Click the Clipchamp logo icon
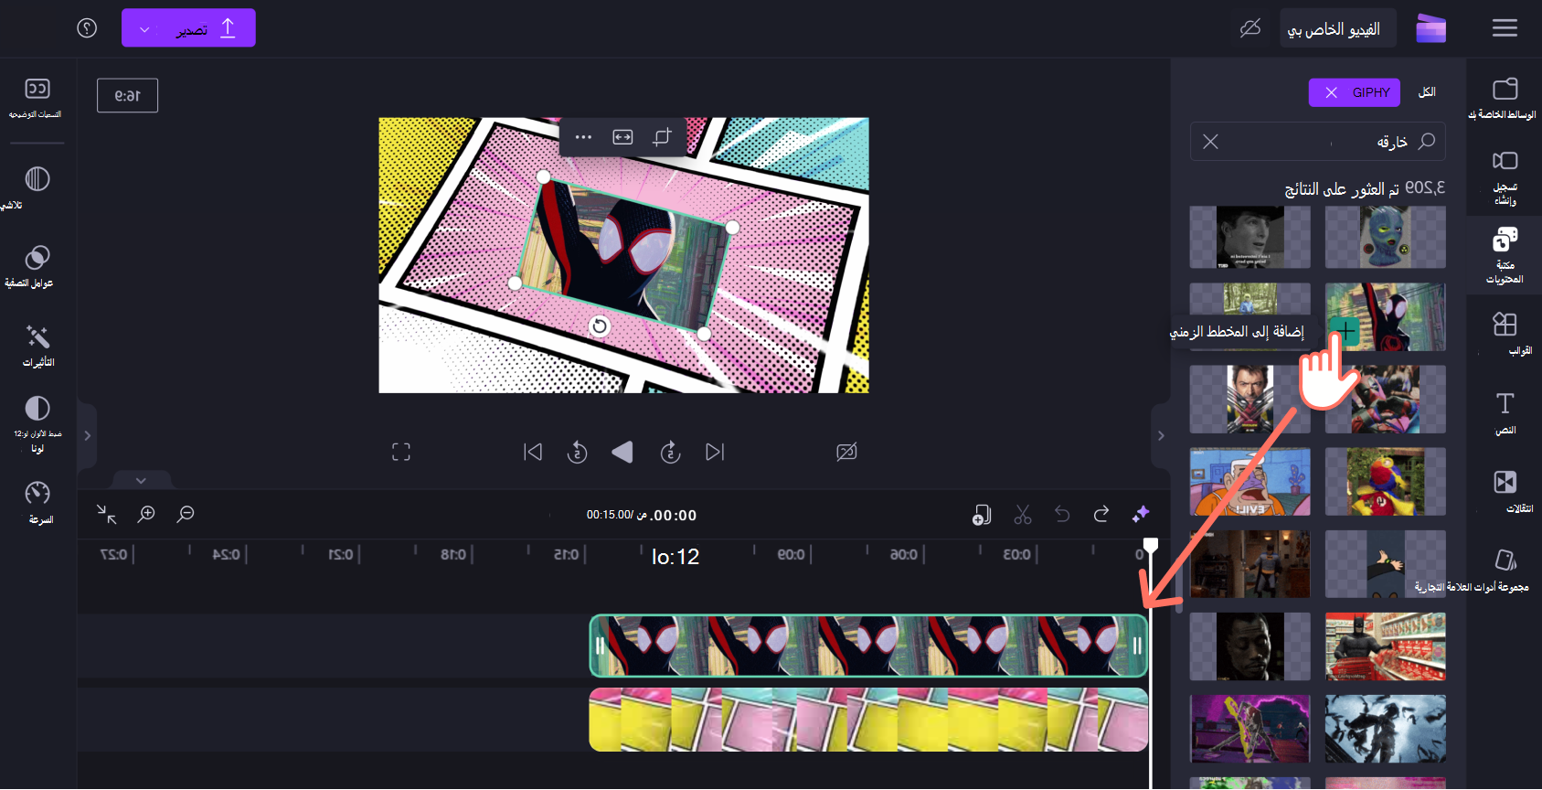 coord(1430,28)
